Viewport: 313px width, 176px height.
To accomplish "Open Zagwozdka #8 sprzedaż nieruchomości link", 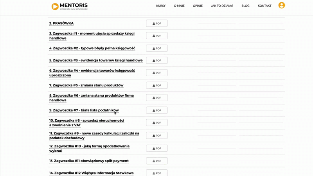I will click(86, 123).
